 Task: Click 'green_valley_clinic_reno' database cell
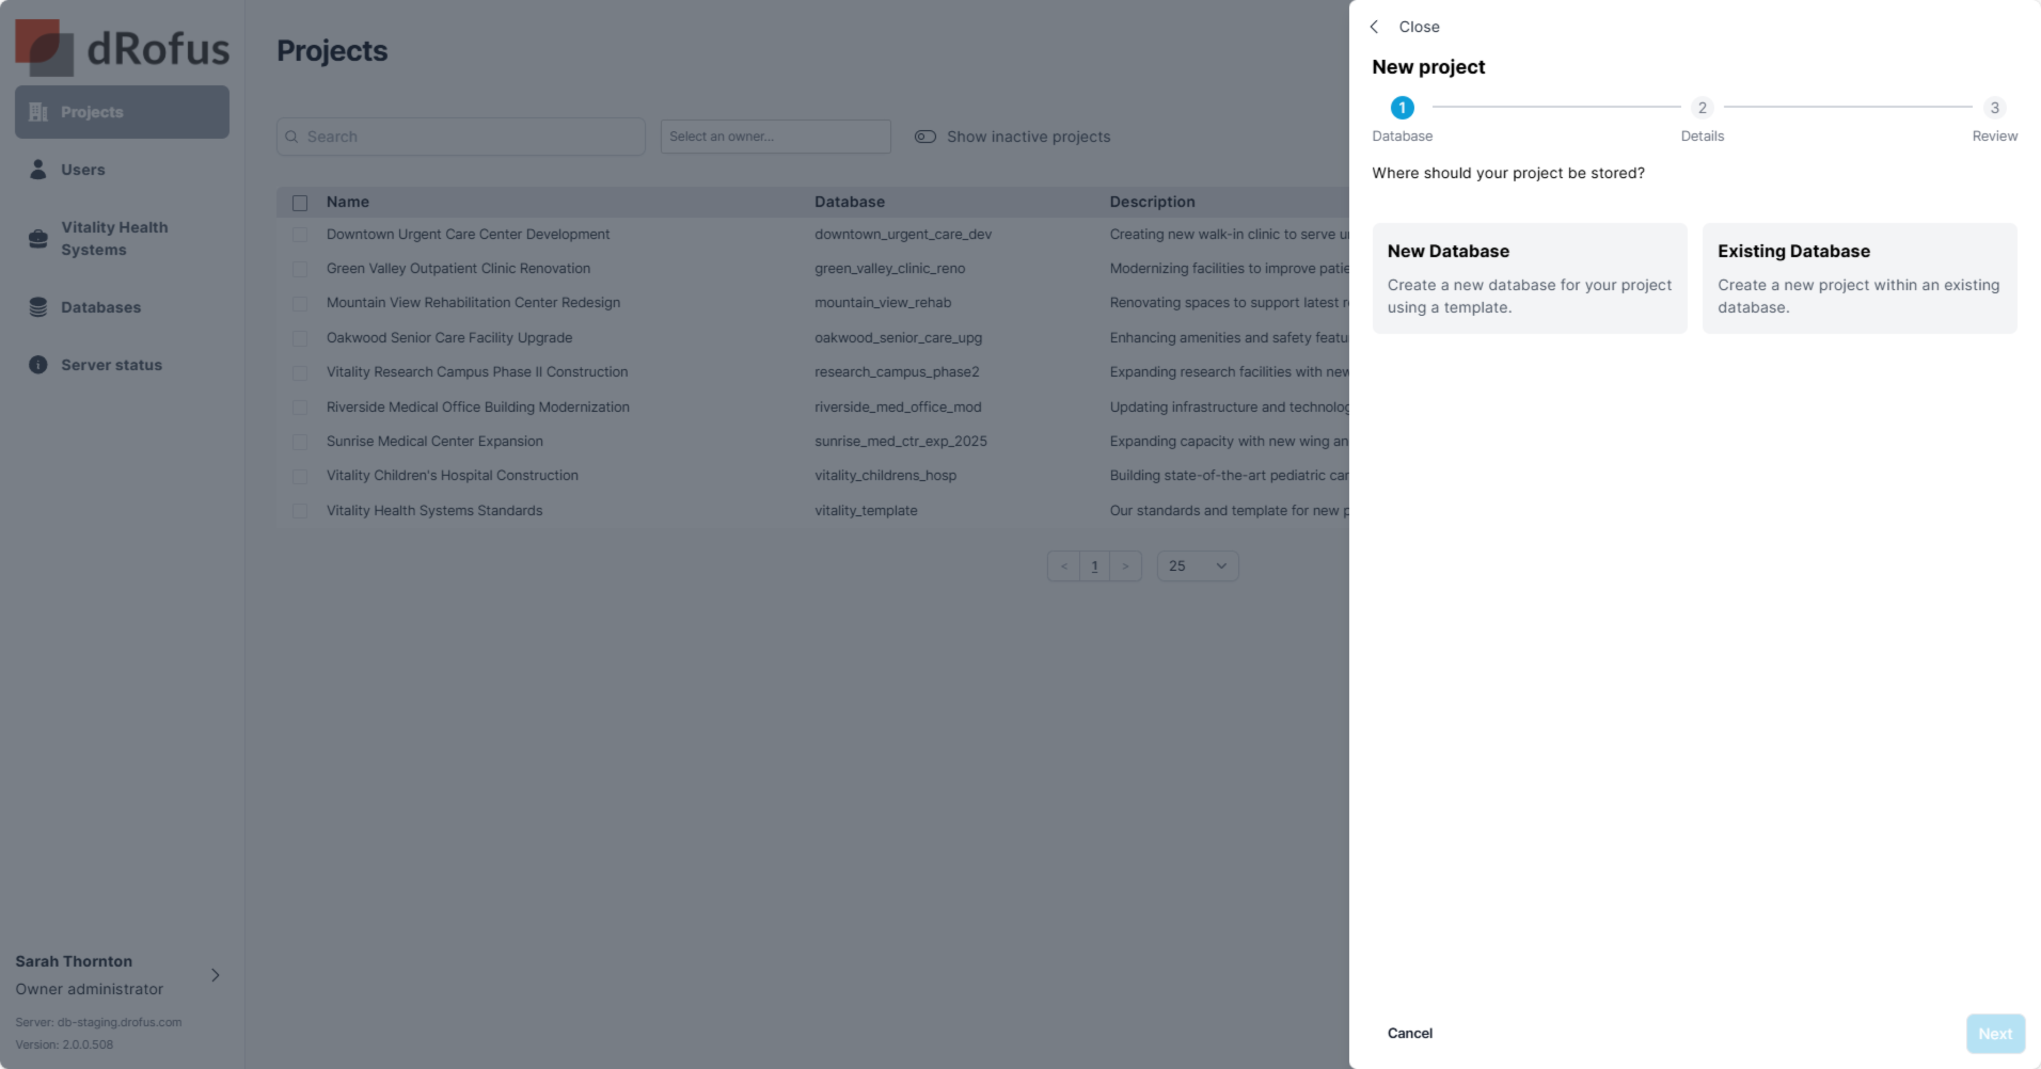[890, 268]
